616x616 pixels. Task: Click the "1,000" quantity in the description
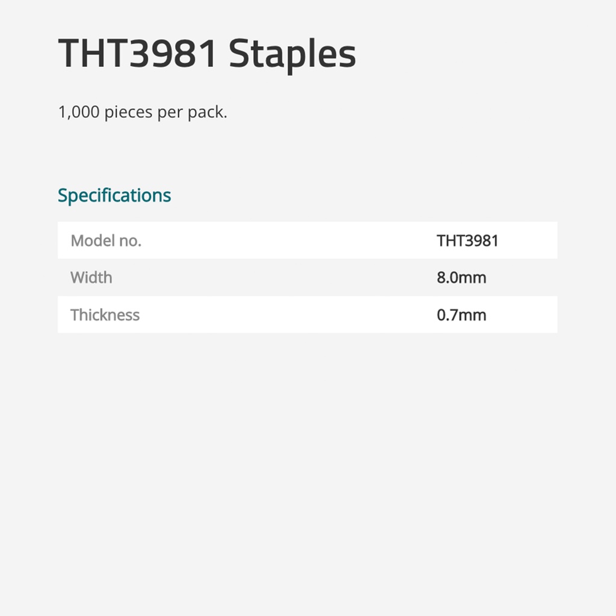click(78, 112)
